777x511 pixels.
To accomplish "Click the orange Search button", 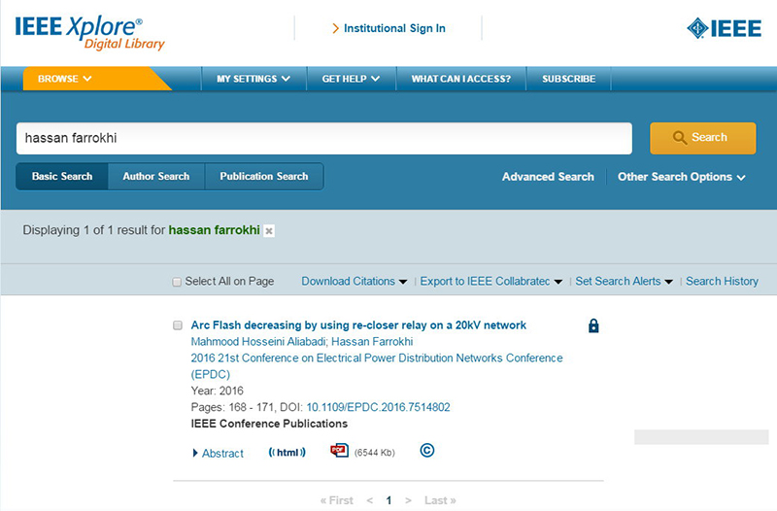I will [x=702, y=138].
